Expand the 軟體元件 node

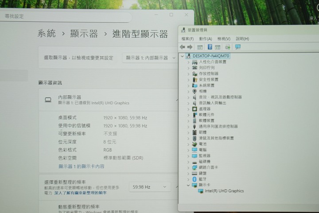click(x=188, y=115)
